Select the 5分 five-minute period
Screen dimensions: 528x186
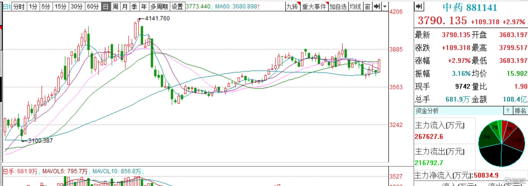click(46, 7)
